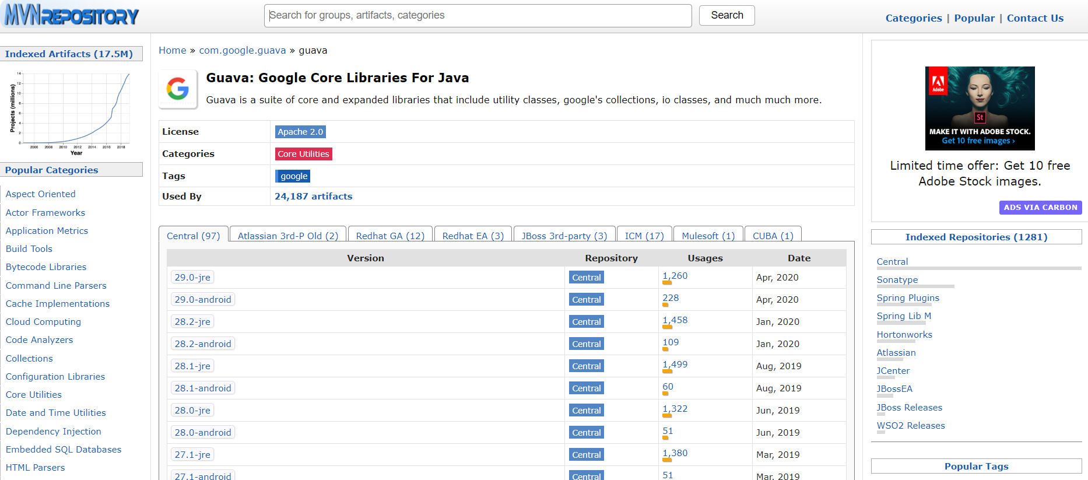Screen dimensions: 1088x480
Task: Open Categories in the top navigation
Action: pos(913,18)
